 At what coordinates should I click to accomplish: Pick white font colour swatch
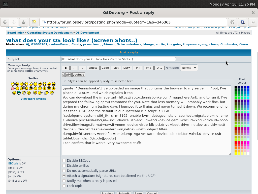pos(248,154)
